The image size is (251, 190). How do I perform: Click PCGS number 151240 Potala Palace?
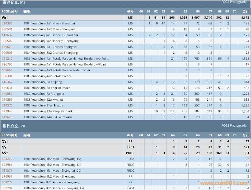click(x=7, y=59)
